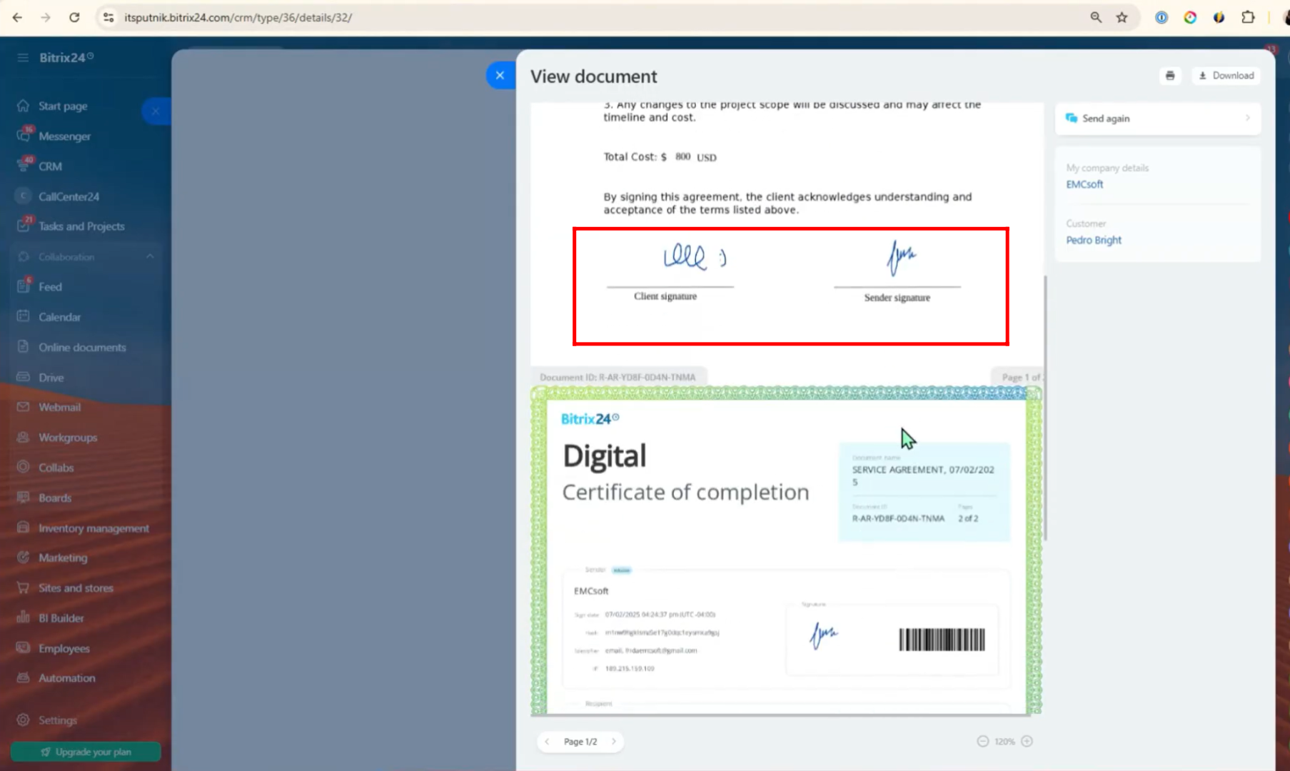The image size is (1290, 771).
Task: Zoom in document with plus icon
Action: pyautogui.click(x=1027, y=741)
